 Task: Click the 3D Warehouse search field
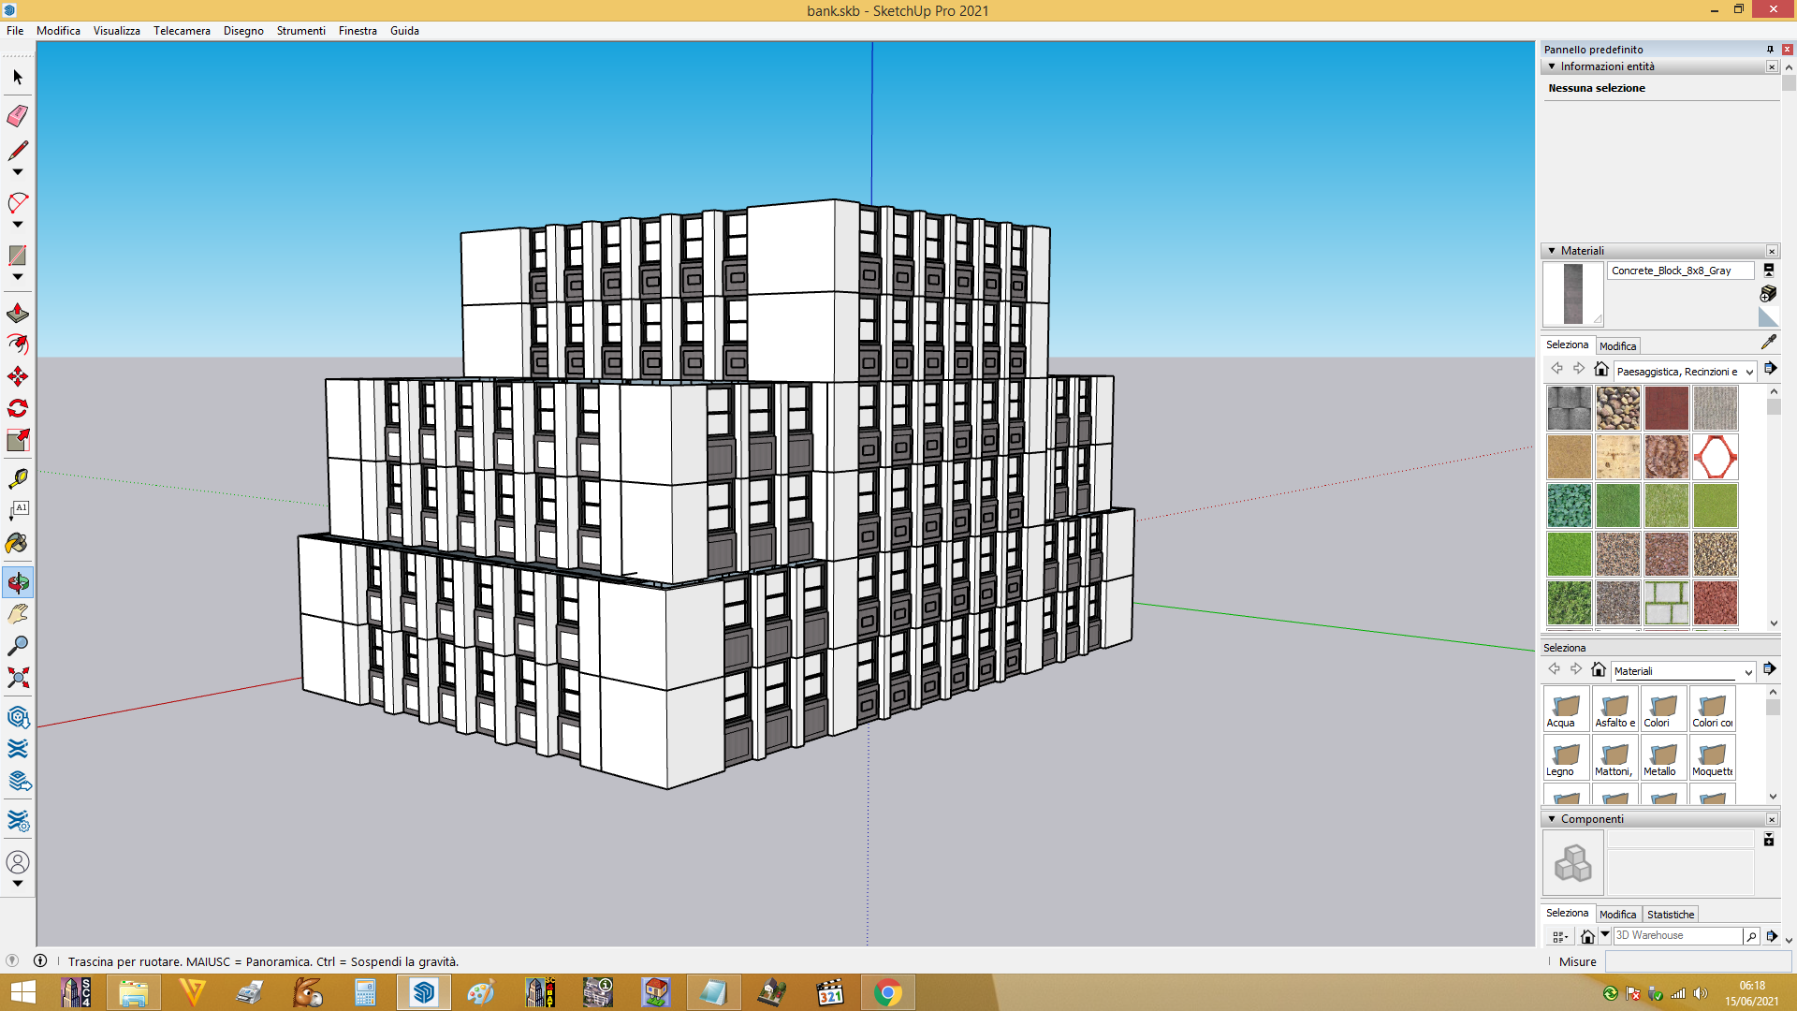pos(1677,936)
